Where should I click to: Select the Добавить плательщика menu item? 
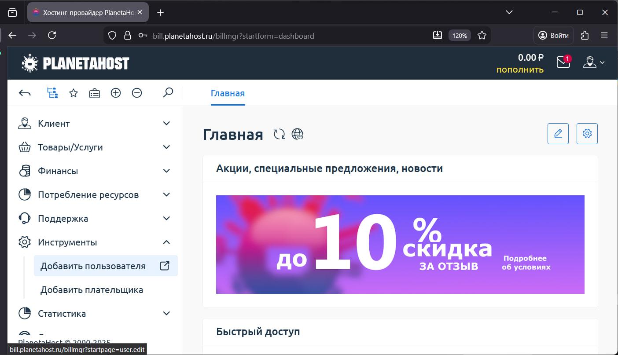pos(92,289)
